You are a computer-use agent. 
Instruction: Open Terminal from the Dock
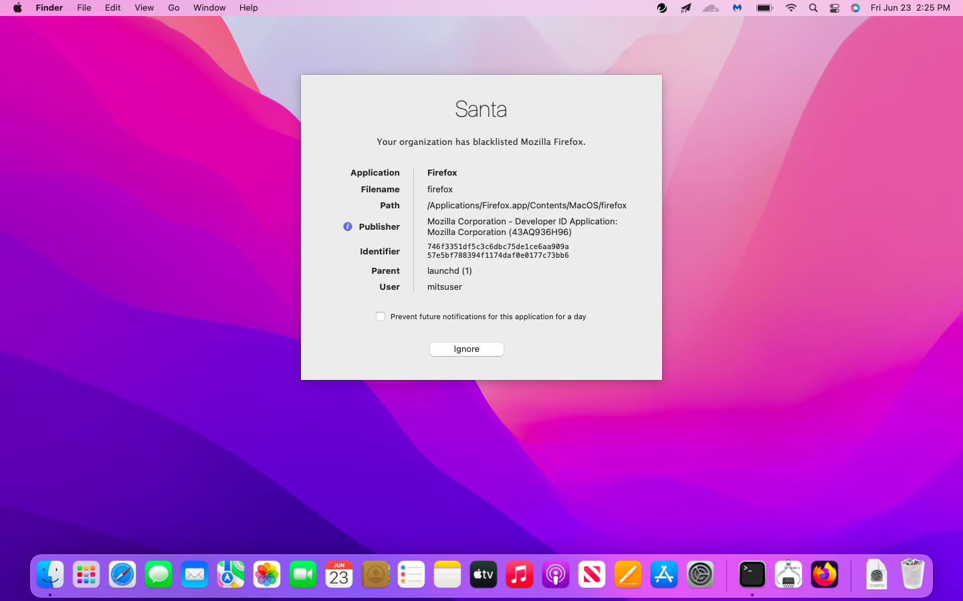(x=752, y=574)
